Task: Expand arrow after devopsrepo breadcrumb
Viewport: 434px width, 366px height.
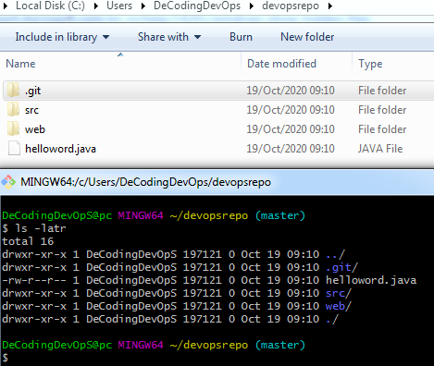Action: (330, 6)
